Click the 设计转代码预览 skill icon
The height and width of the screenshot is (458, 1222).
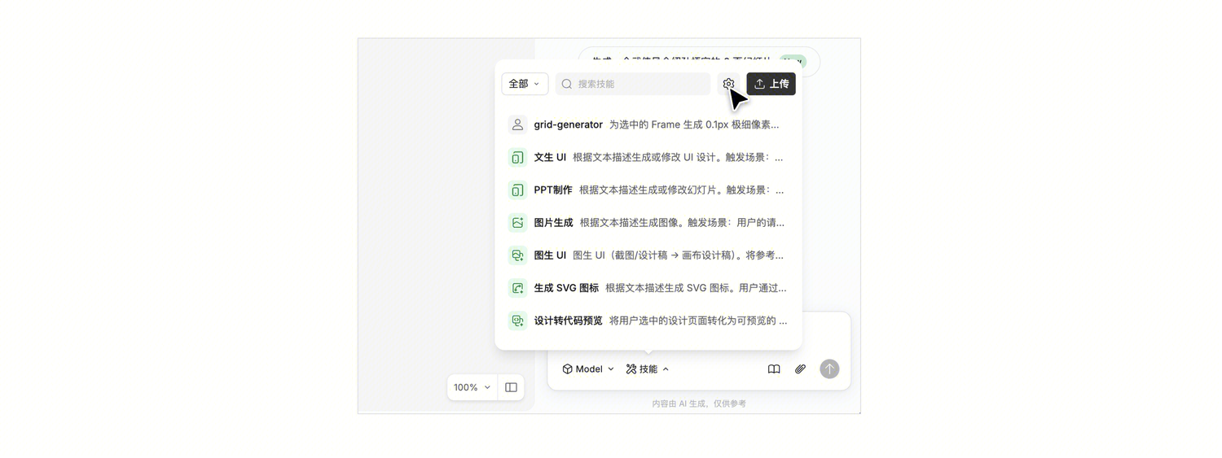point(517,320)
